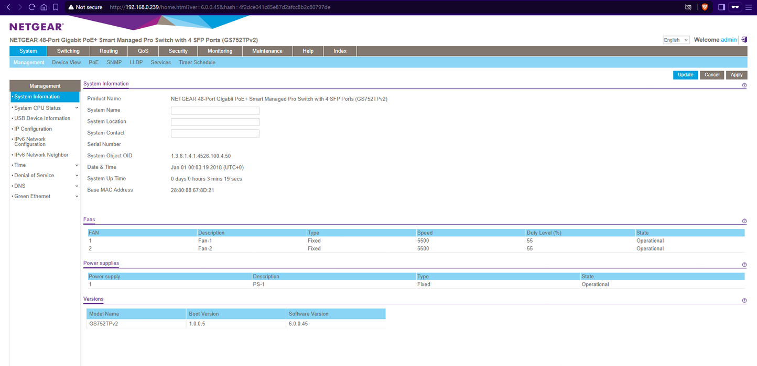Open the browser home page icon
The width and height of the screenshot is (757, 366).
point(44,7)
